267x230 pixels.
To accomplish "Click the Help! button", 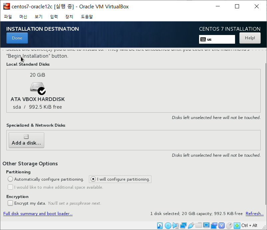I will [x=250, y=38].
